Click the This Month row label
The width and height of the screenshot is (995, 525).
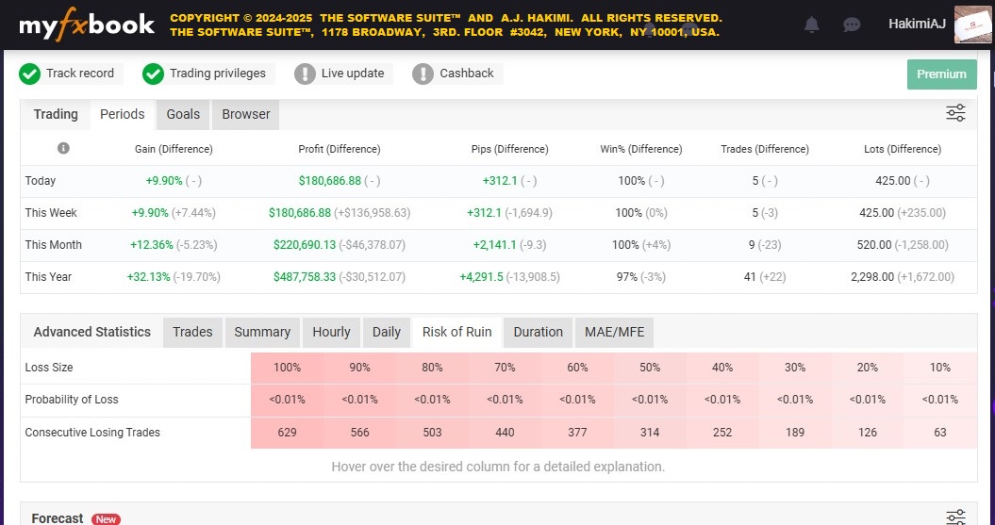(x=54, y=245)
